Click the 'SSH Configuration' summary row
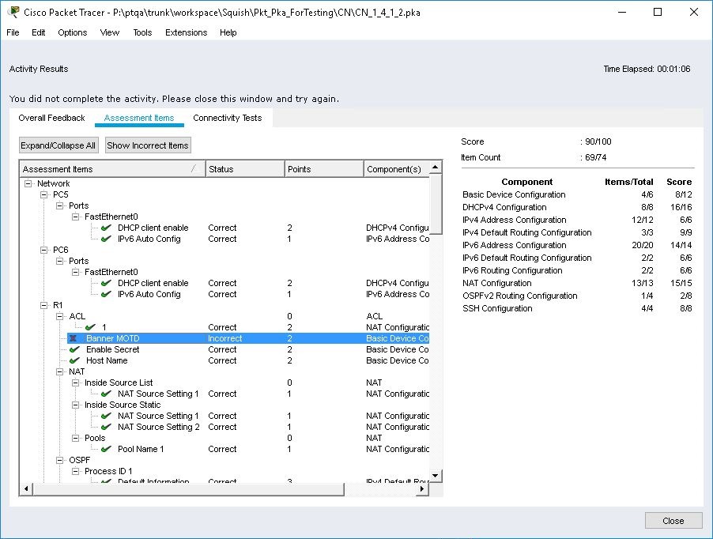 click(577, 308)
